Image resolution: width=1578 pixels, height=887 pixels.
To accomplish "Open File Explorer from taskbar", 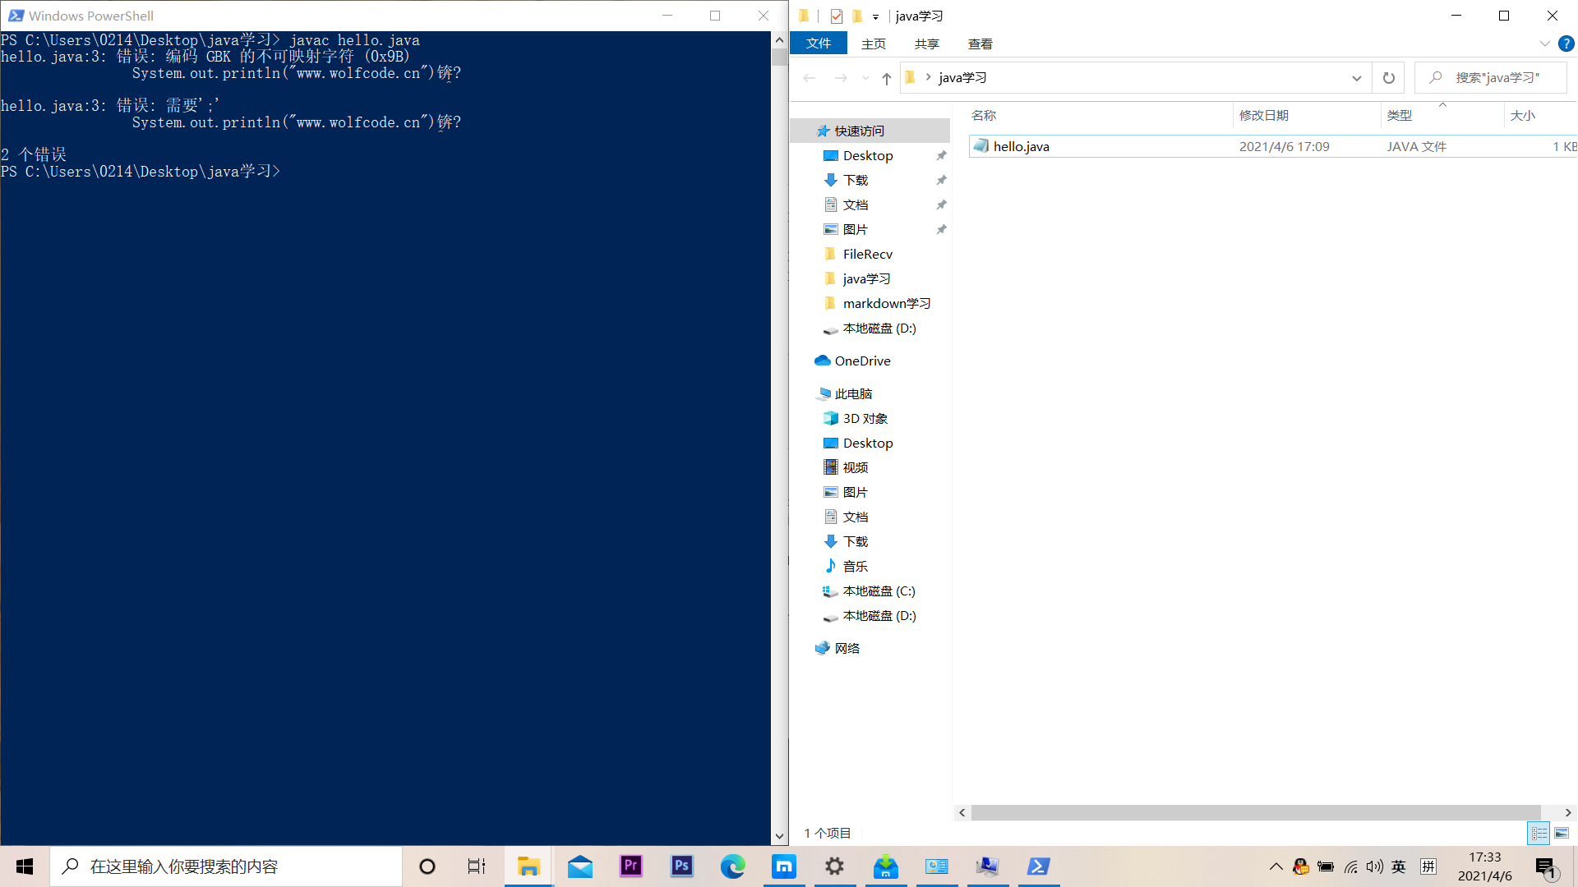I will coord(528,866).
